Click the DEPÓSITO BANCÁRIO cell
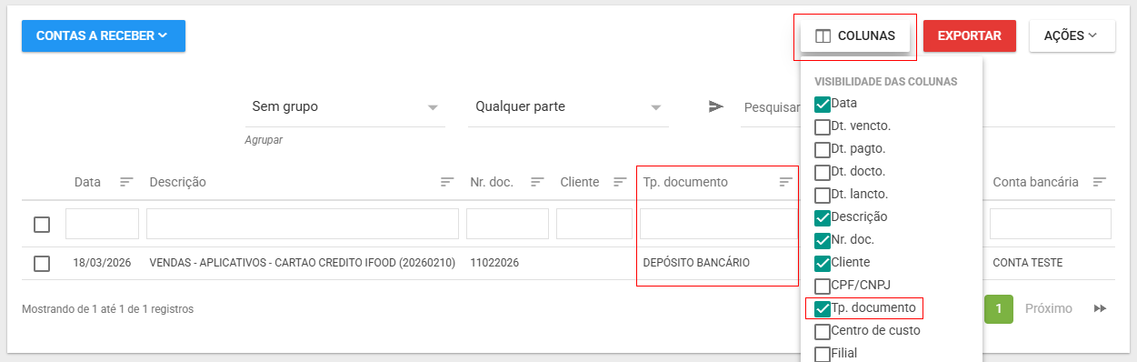Viewport: 1137px width, 362px height. click(696, 263)
